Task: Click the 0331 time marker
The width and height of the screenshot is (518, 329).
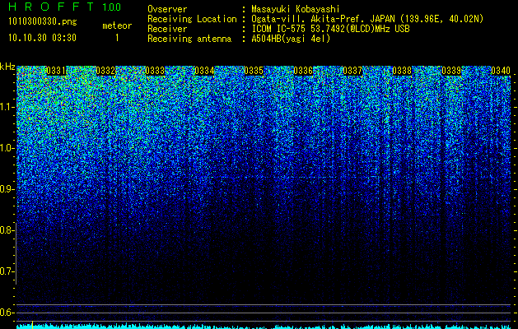Action: tap(56, 71)
